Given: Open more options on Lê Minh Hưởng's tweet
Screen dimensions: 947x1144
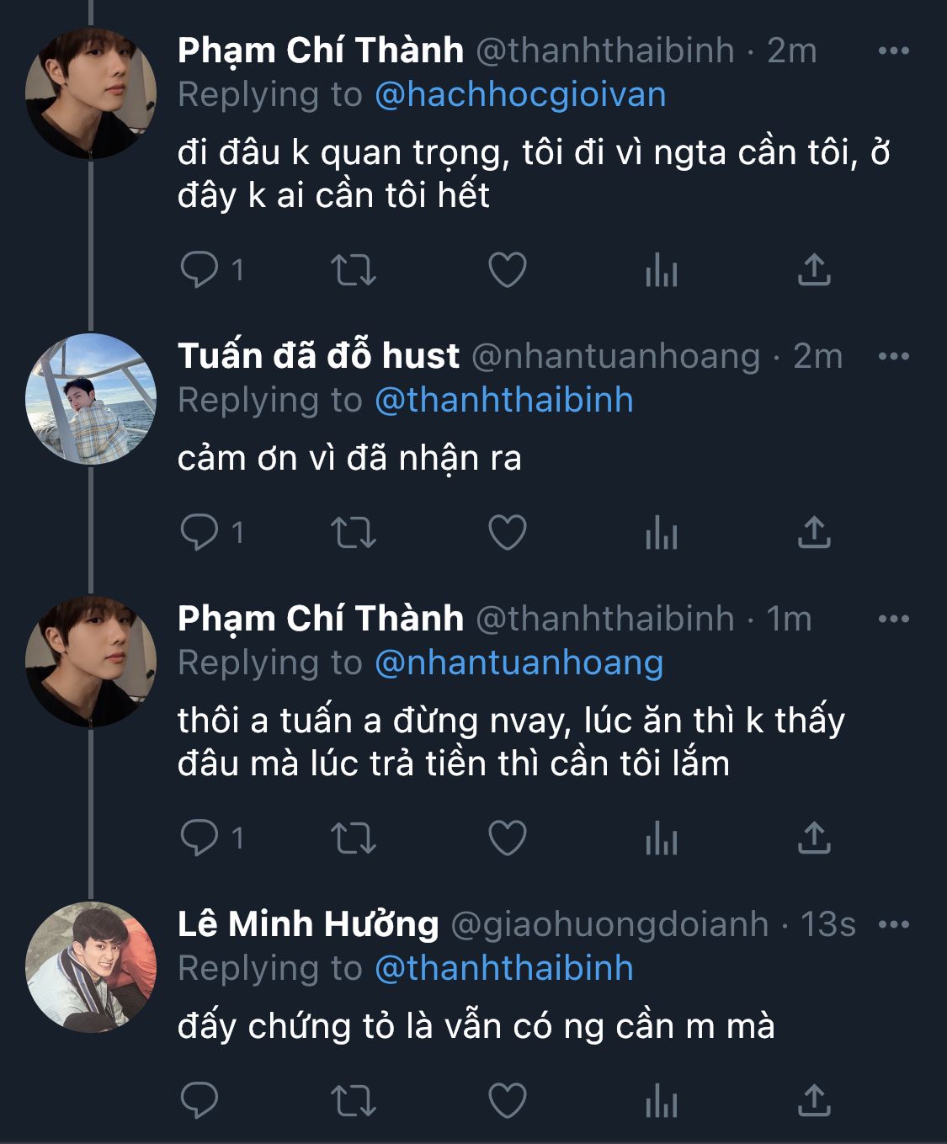Looking at the screenshot, I should click(893, 924).
